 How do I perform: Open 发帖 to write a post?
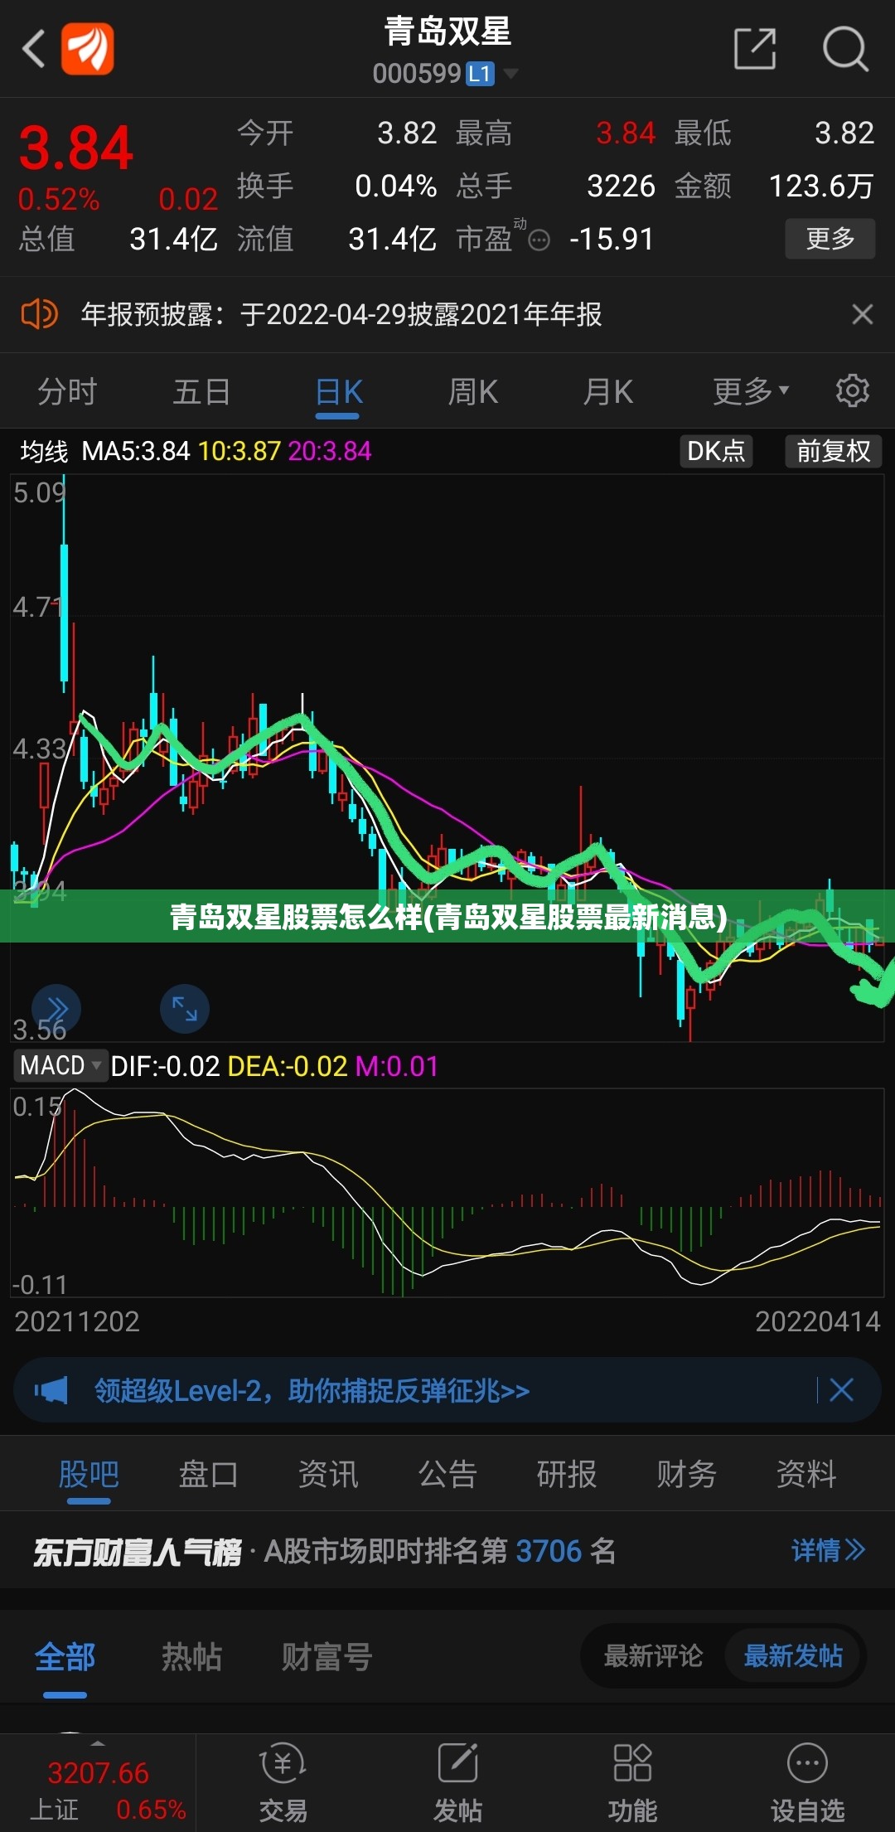point(457,1782)
